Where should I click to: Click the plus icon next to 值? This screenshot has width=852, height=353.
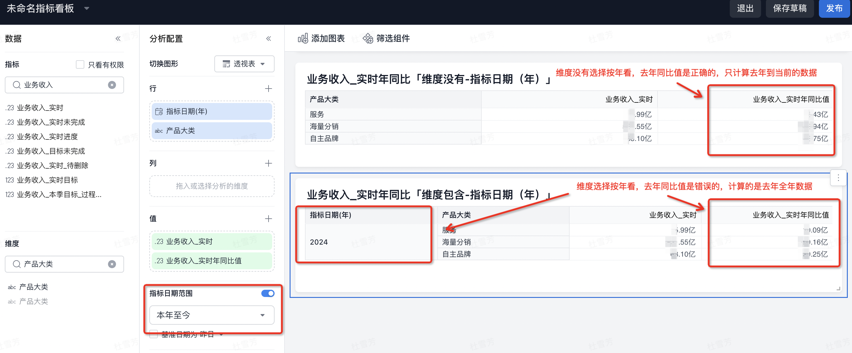(x=268, y=218)
